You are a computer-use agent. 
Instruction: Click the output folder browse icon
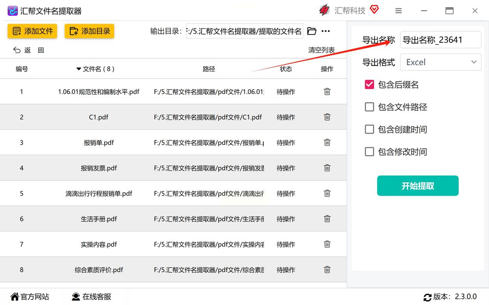(312, 31)
